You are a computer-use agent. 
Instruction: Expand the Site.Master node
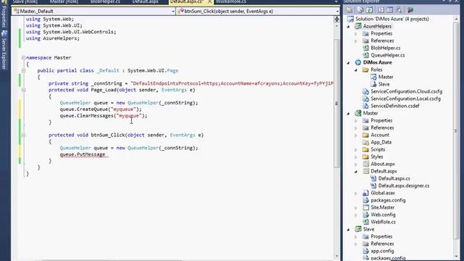(356, 208)
